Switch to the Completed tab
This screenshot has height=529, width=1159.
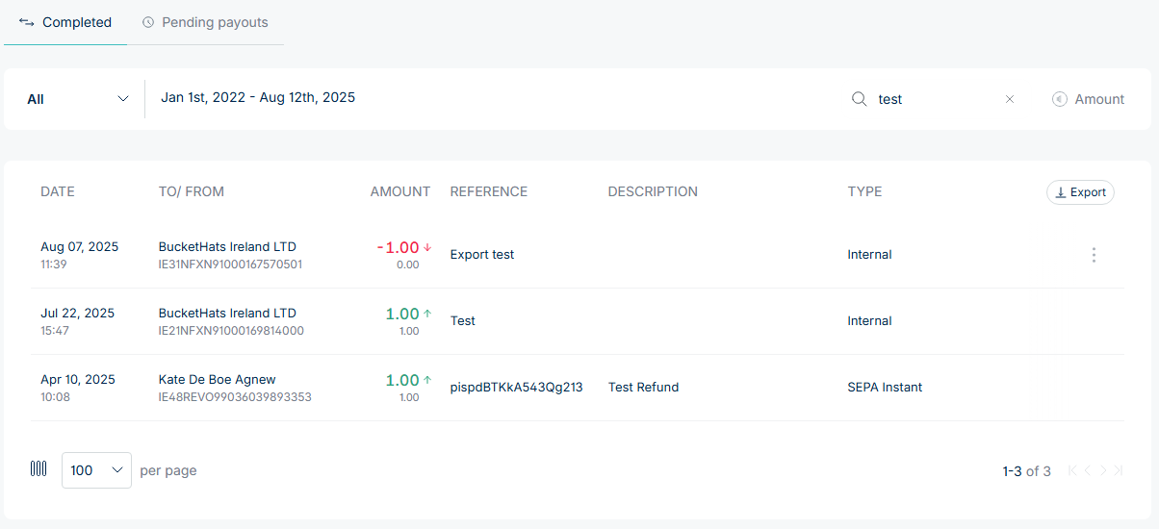click(x=65, y=22)
